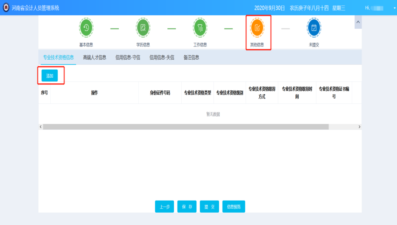Click the table's horizontal scrollbar left arrow

[x=40, y=127]
